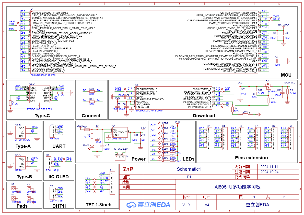Select the R21 33Ω resistor symbol
Image resolution: width=304 pixels, height=215 pixels.
(x=91, y=102)
